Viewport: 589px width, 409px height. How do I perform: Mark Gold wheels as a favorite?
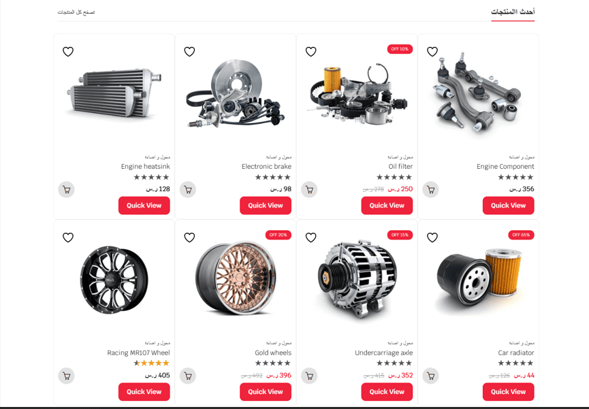(x=189, y=238)
